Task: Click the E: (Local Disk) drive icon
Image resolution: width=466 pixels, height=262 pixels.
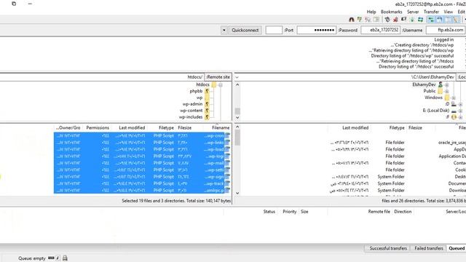Action: [454, 111]
